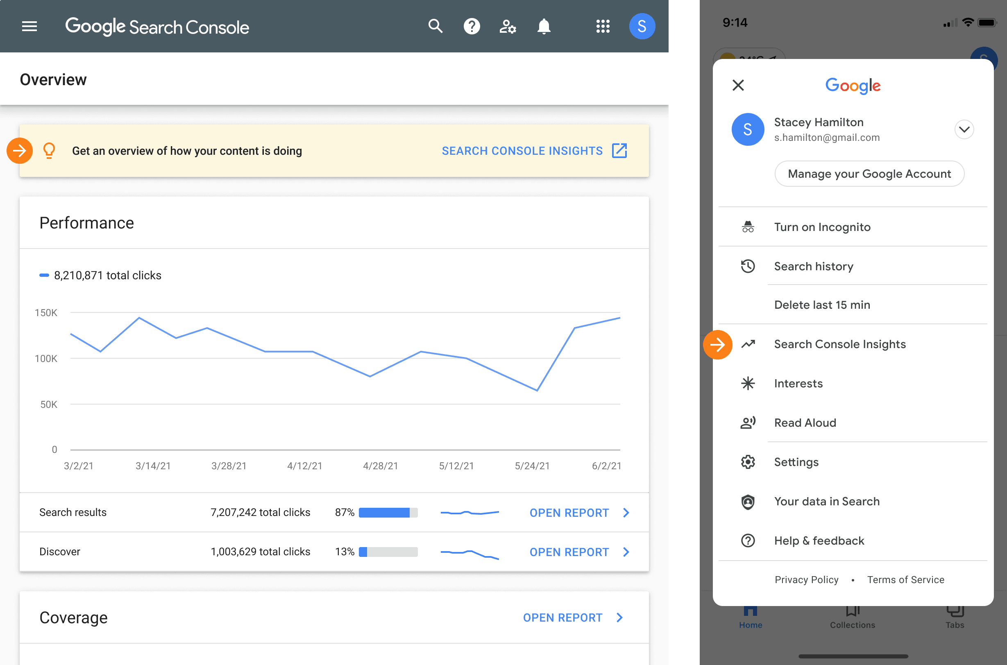The image size is (1007, 665).
Task: Open the external link icon for Insights
Action: (x=620, y=151)
